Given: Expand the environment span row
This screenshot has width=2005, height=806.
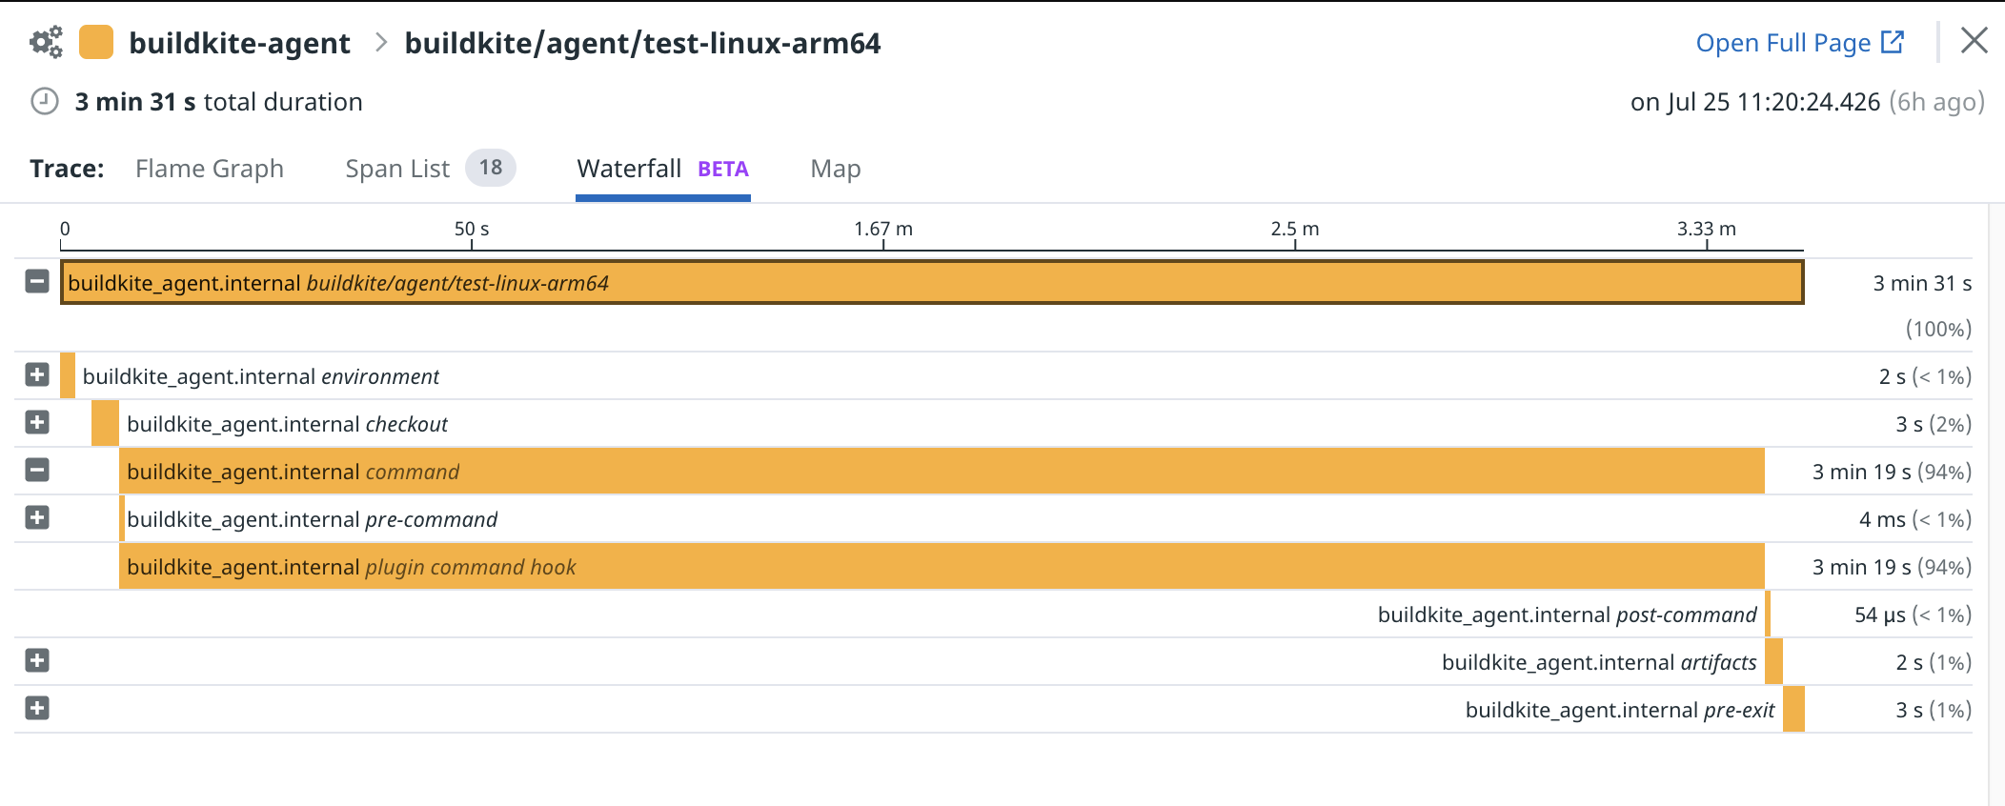Looking at the screenshot, I should tap(37, 374).
